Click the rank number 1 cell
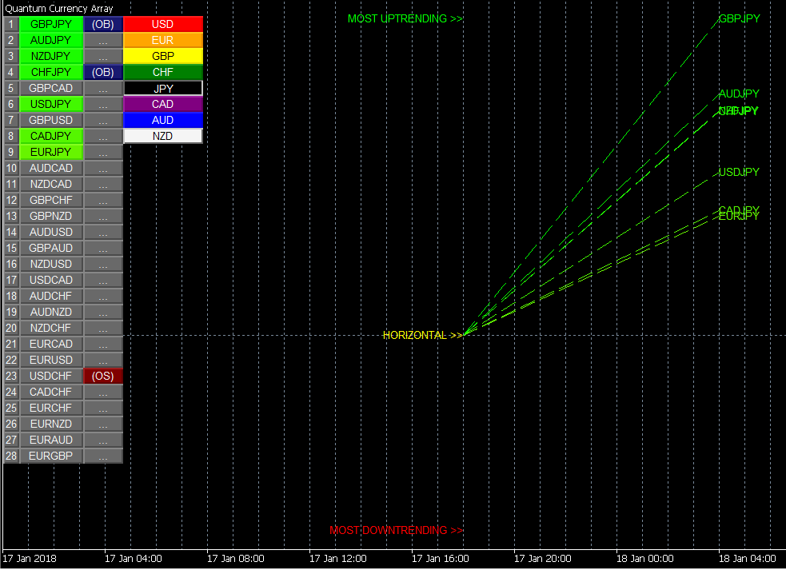786x570 pixels. pos(10,24)
